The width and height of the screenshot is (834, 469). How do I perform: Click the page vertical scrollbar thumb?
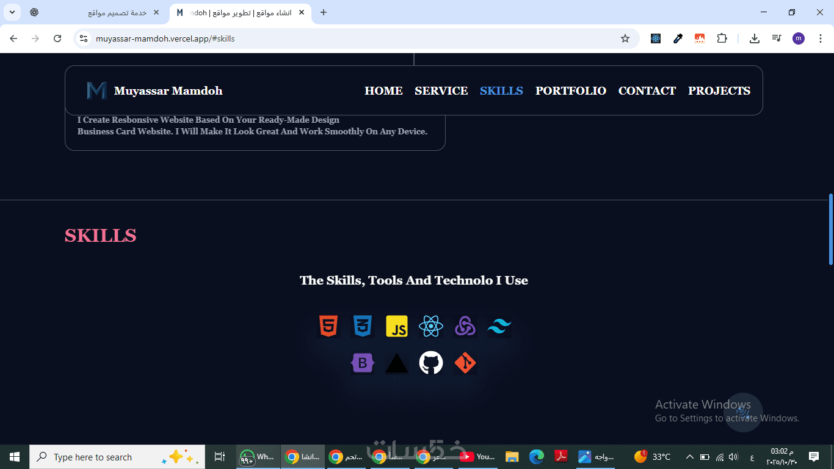[831, 229]
